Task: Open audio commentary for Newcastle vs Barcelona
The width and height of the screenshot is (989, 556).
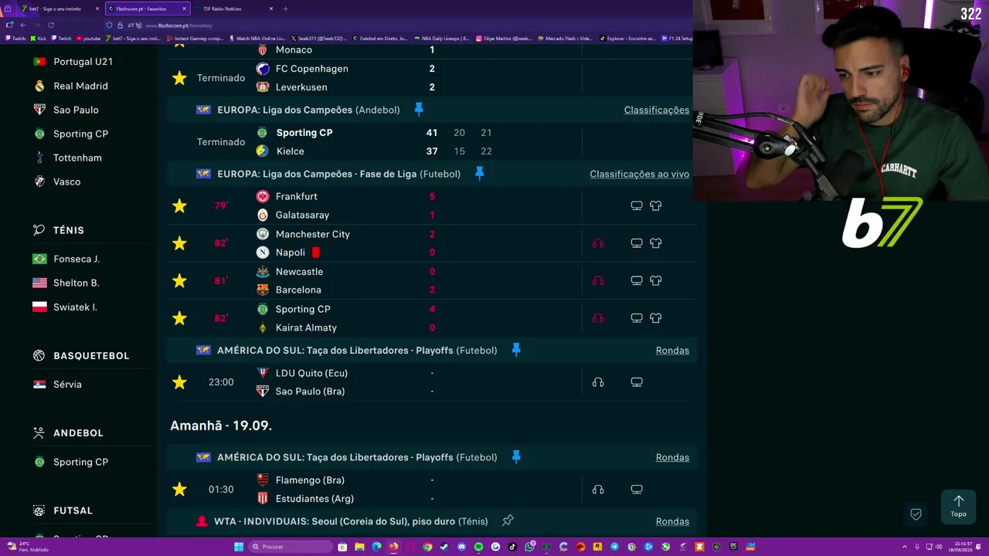Action: coord(598,280)
